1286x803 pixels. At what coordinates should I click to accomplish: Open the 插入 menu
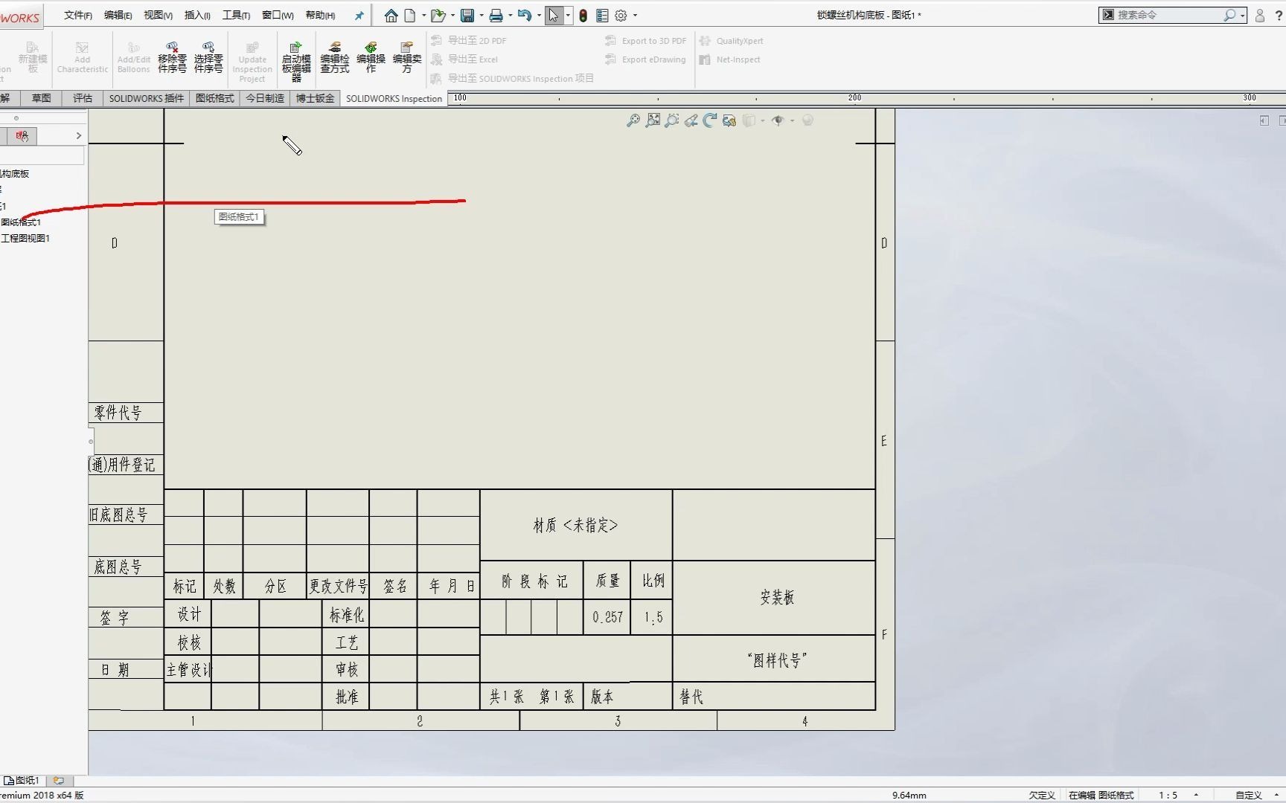[x=196, y=15]
